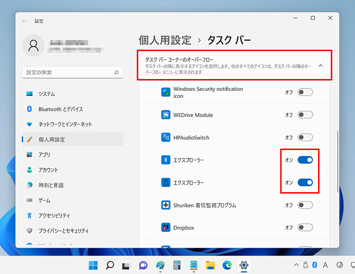Open the Calculator app in taskbar
355x274 pixels.
click(x=177, y=265)
